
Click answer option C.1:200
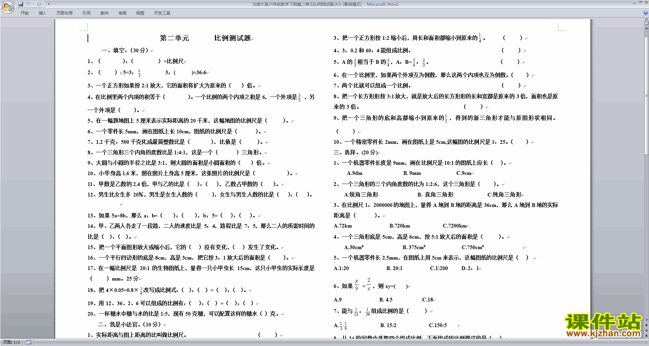(439, 268)
